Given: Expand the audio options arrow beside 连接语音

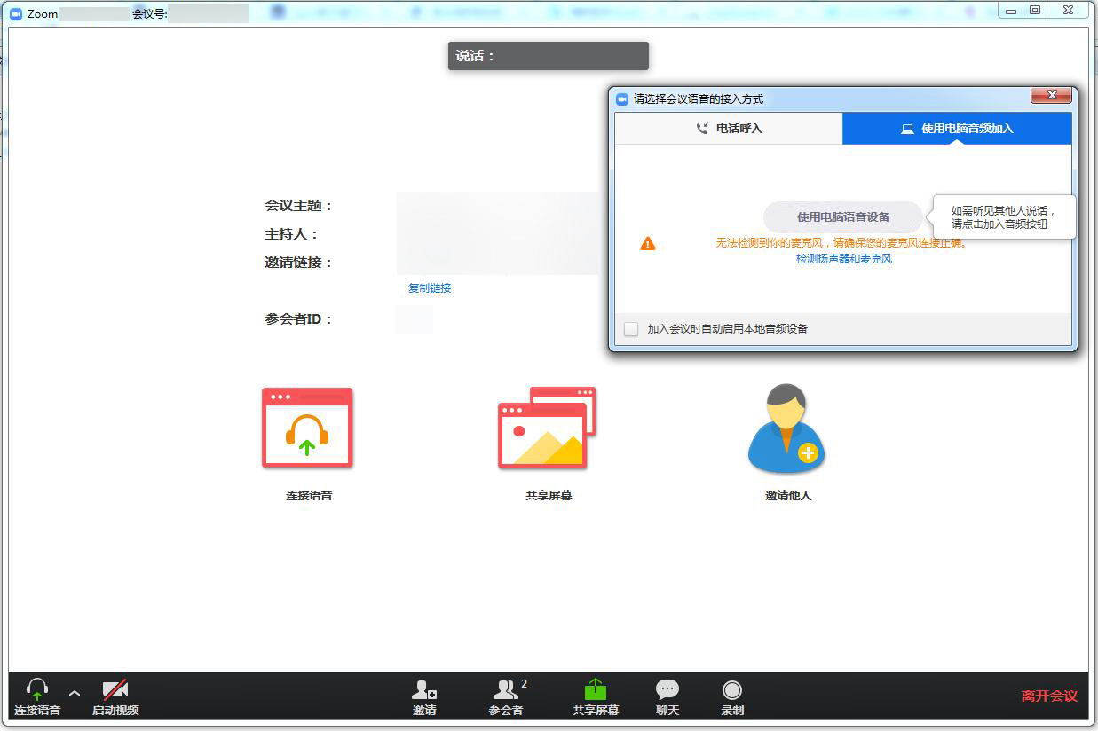Looking at the screenshot, I should pyautogui.click(x=75, y=693).
